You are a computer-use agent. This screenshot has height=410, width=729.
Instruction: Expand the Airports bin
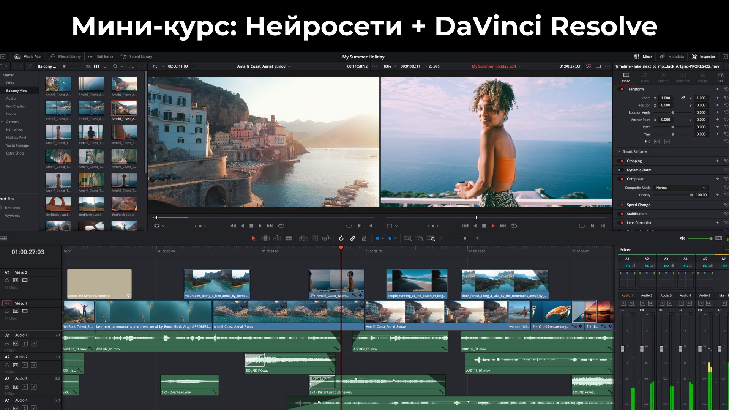2,122
